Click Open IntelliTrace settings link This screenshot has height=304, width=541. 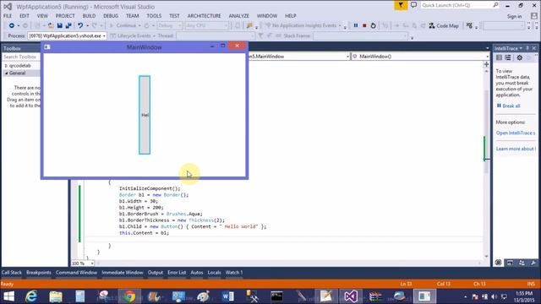516,133
